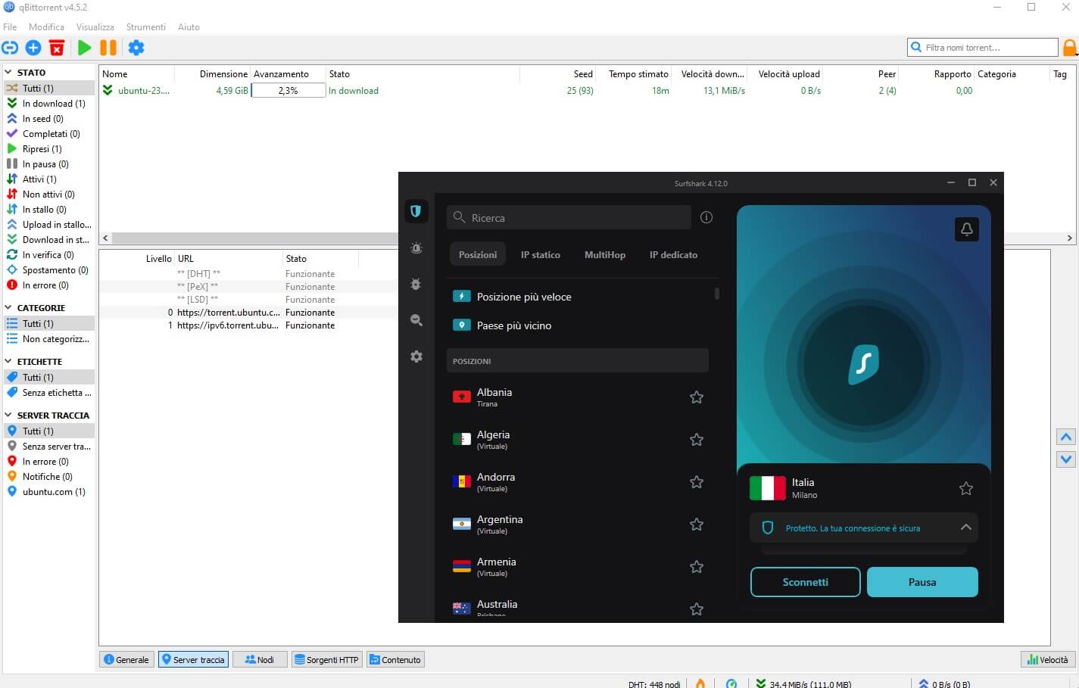The height and width of the screenshot is (688, 1079).
Task: Open the Modifica menu
Action: click(x=46, y=27)
